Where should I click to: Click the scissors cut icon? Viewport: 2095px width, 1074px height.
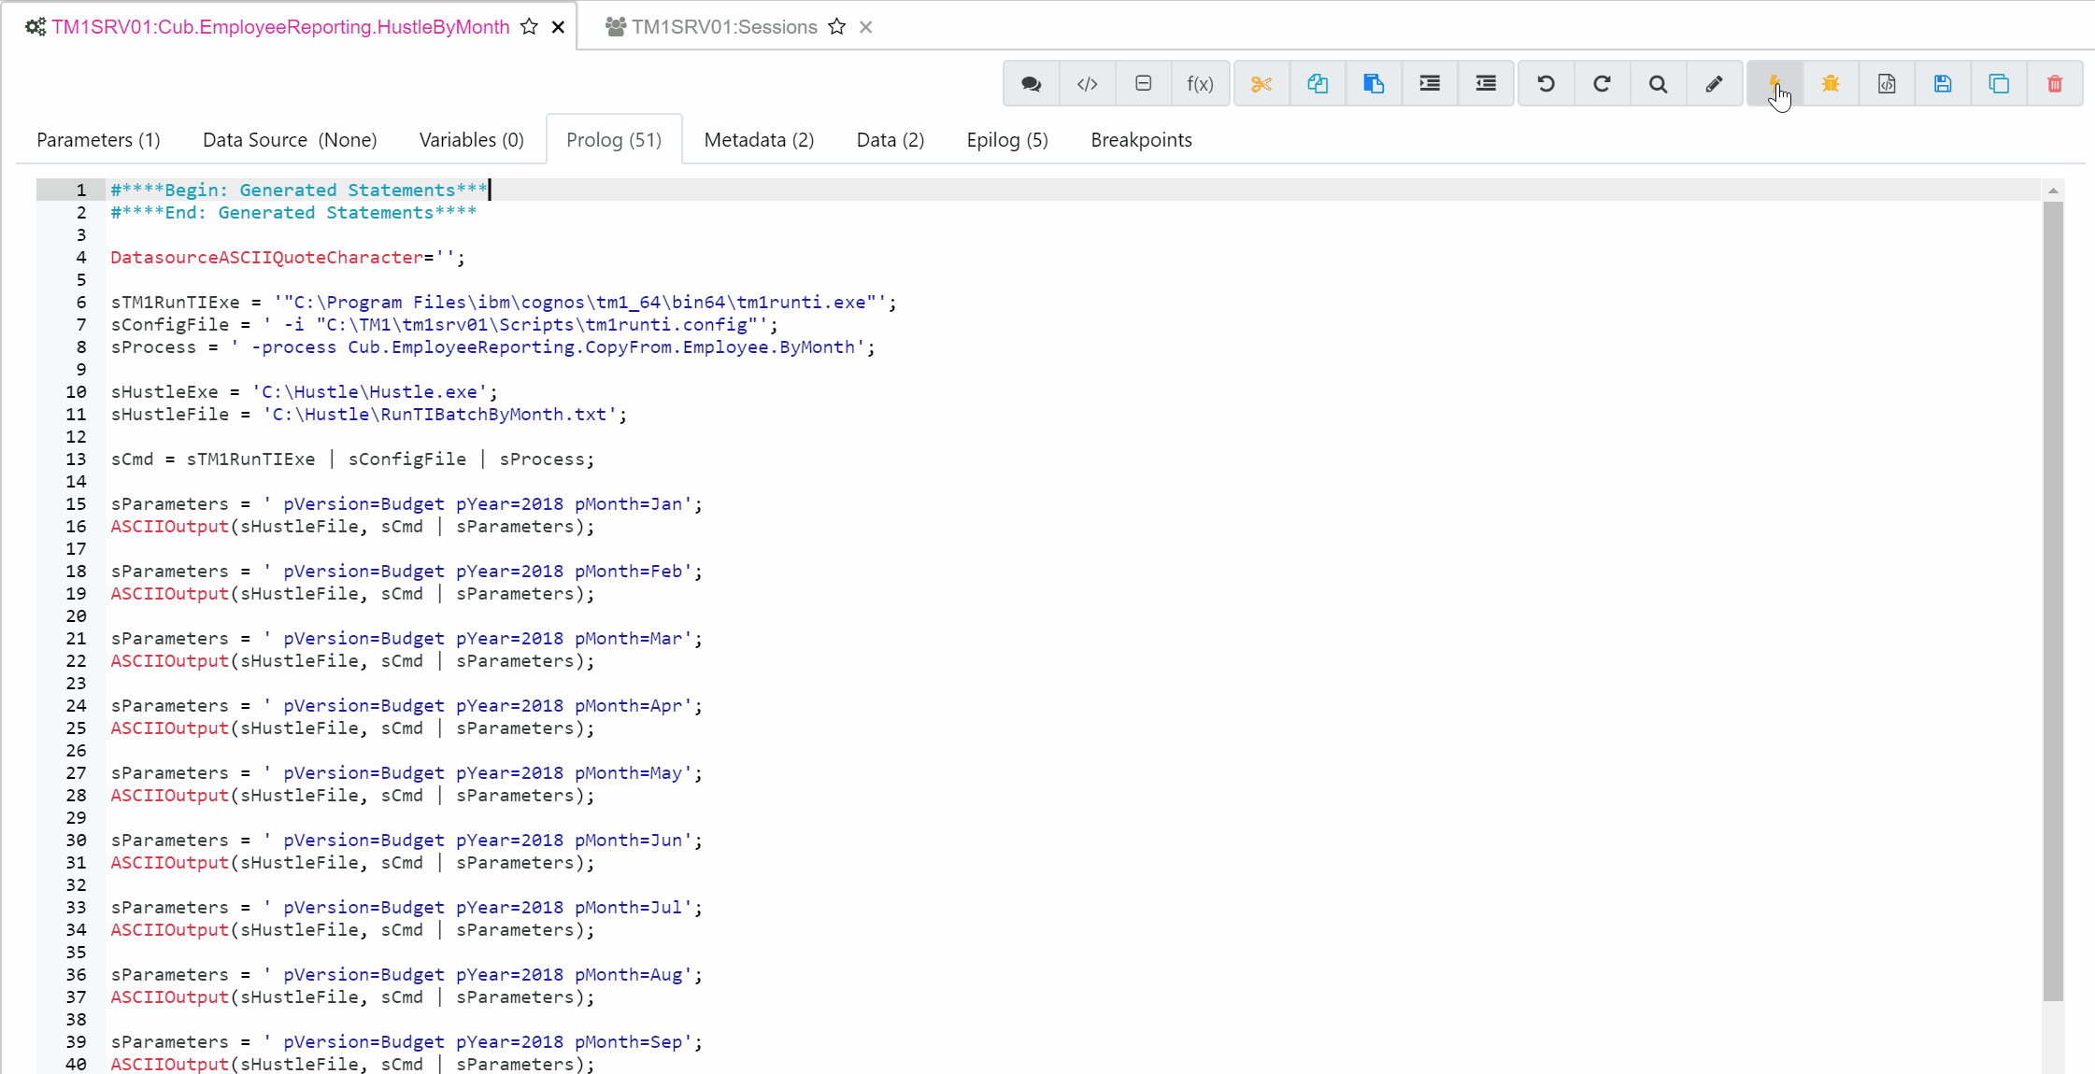(1261, 84)
